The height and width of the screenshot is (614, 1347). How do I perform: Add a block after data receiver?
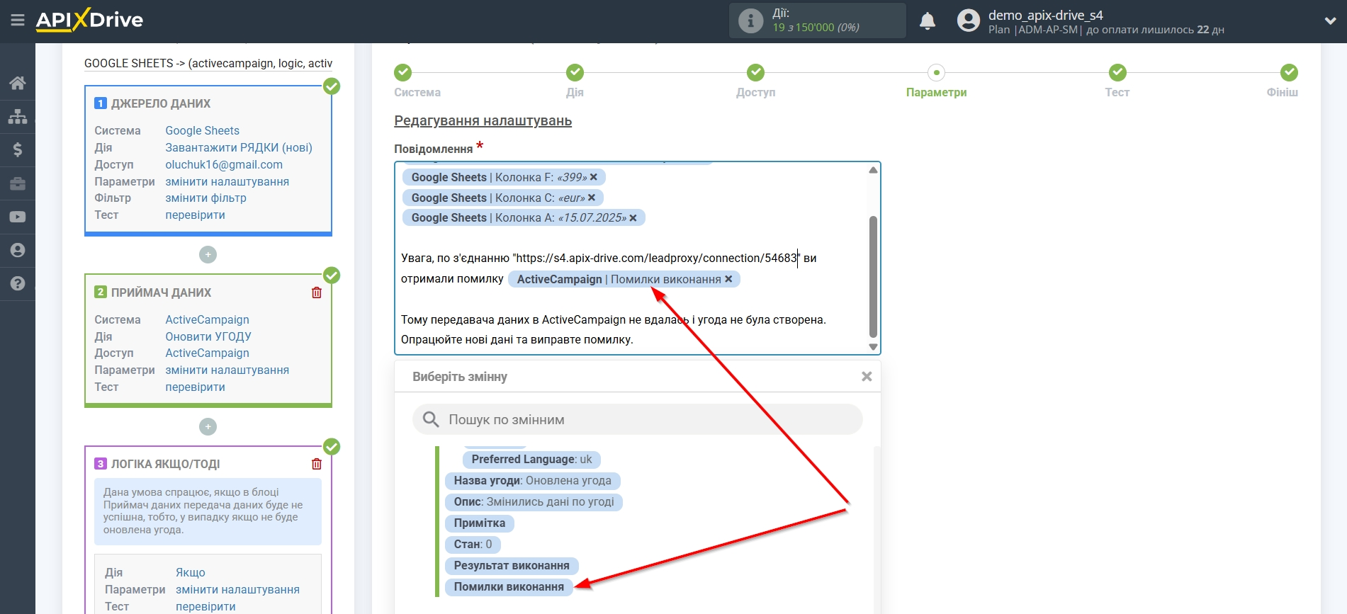(x=208, y=426)
